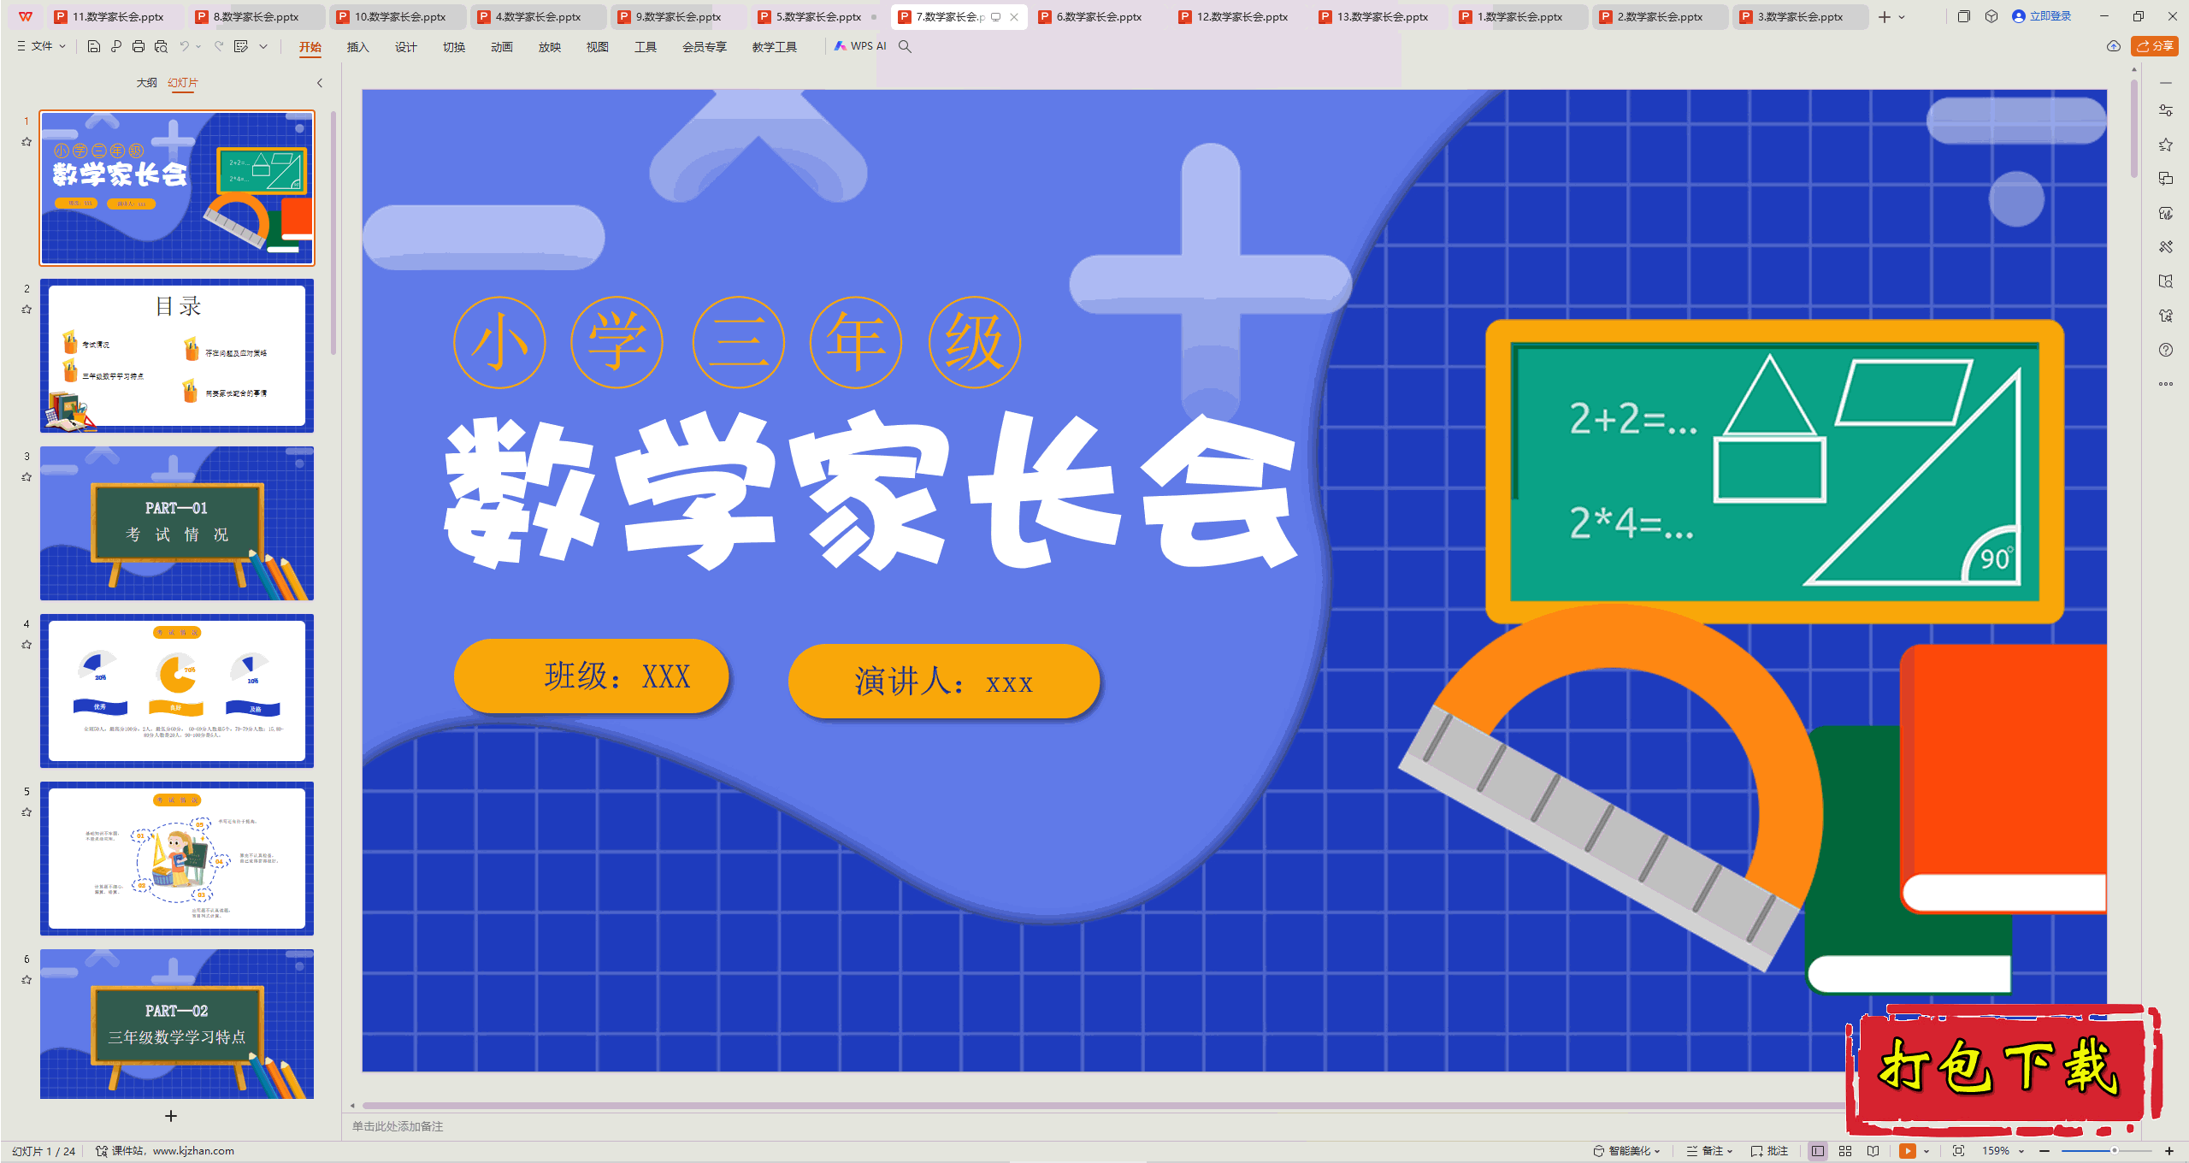
Task: Open WPS AI assistant
Action: coord(860,46)
